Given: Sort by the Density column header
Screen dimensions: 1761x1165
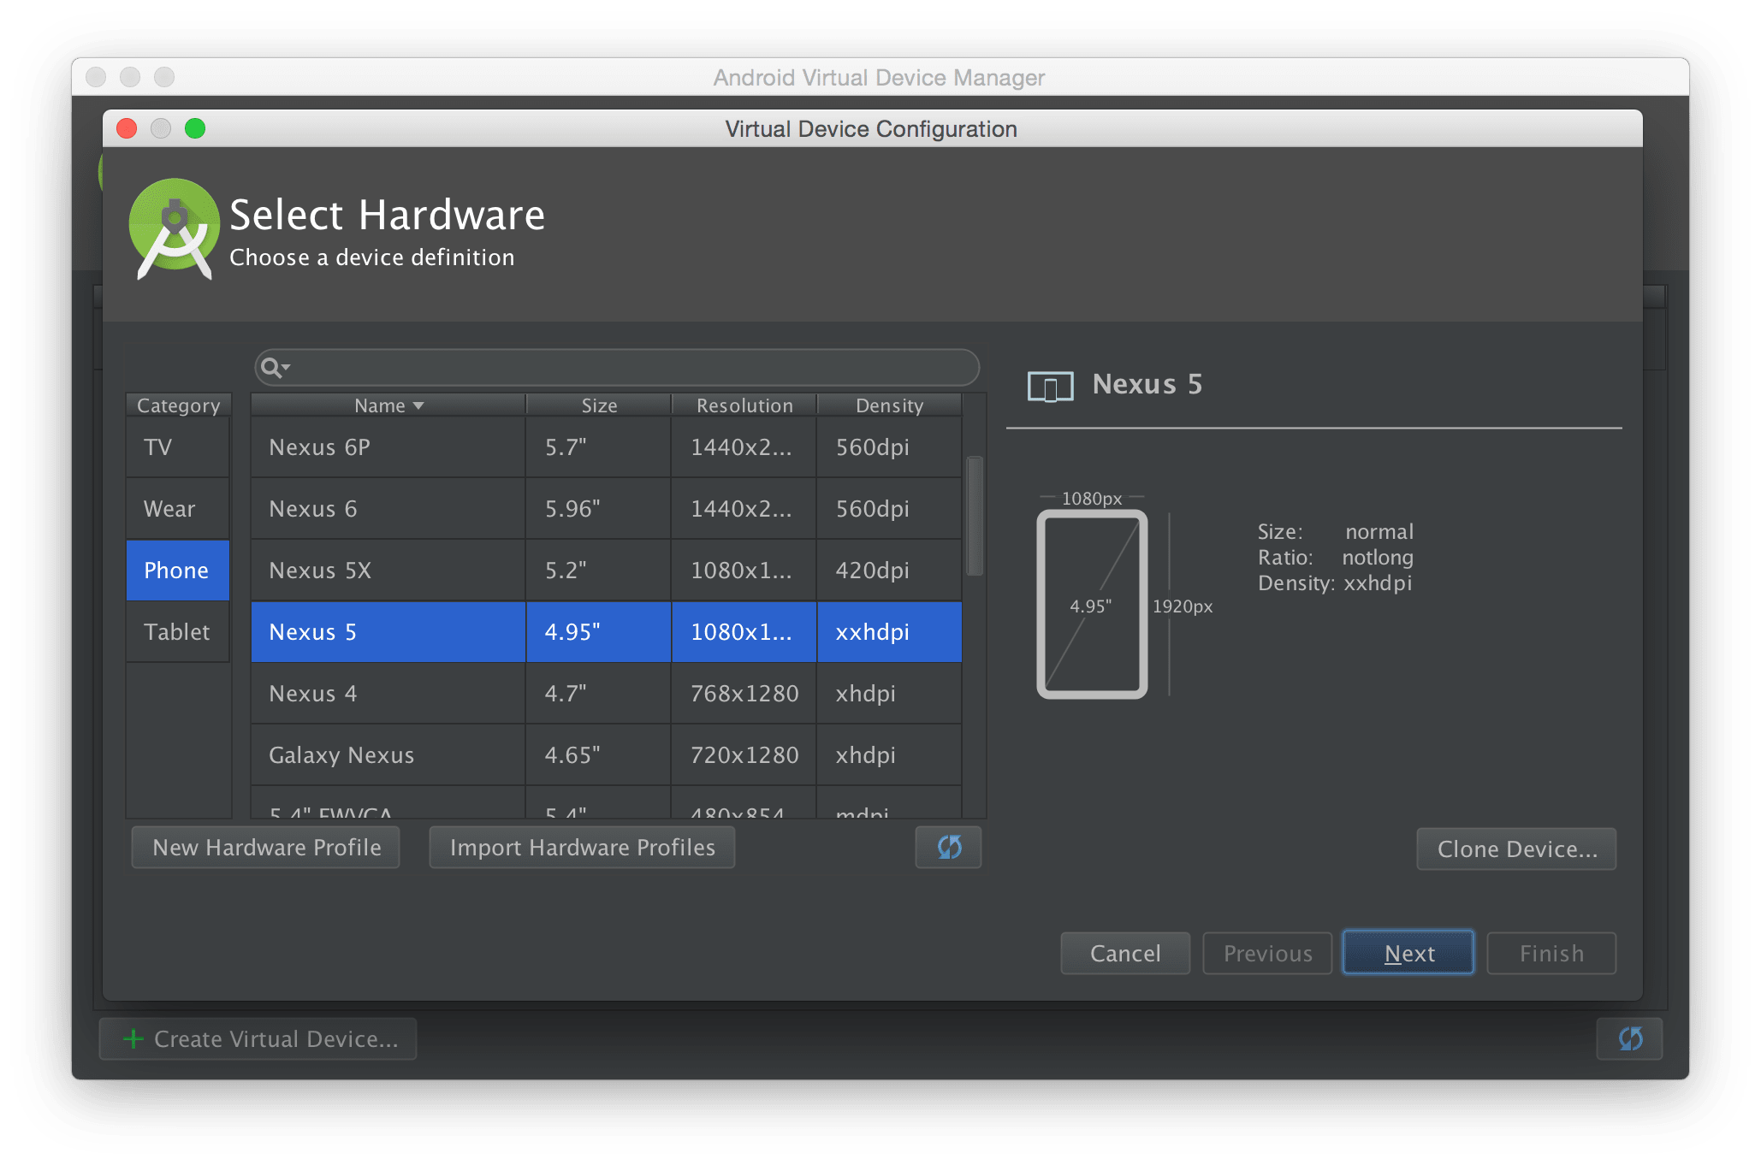Looking at the screenshot, I should pos(890,405).
